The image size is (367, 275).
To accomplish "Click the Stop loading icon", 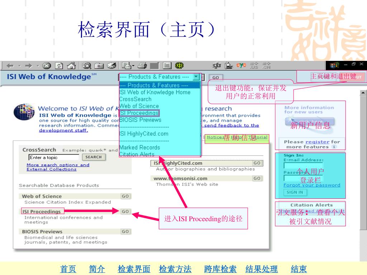I will click(x=47, y=66).
